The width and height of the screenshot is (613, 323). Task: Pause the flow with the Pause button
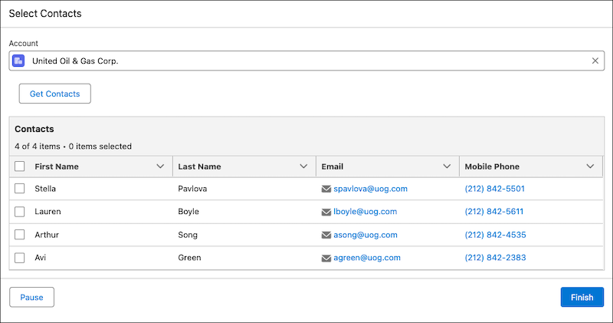[31, 297]
